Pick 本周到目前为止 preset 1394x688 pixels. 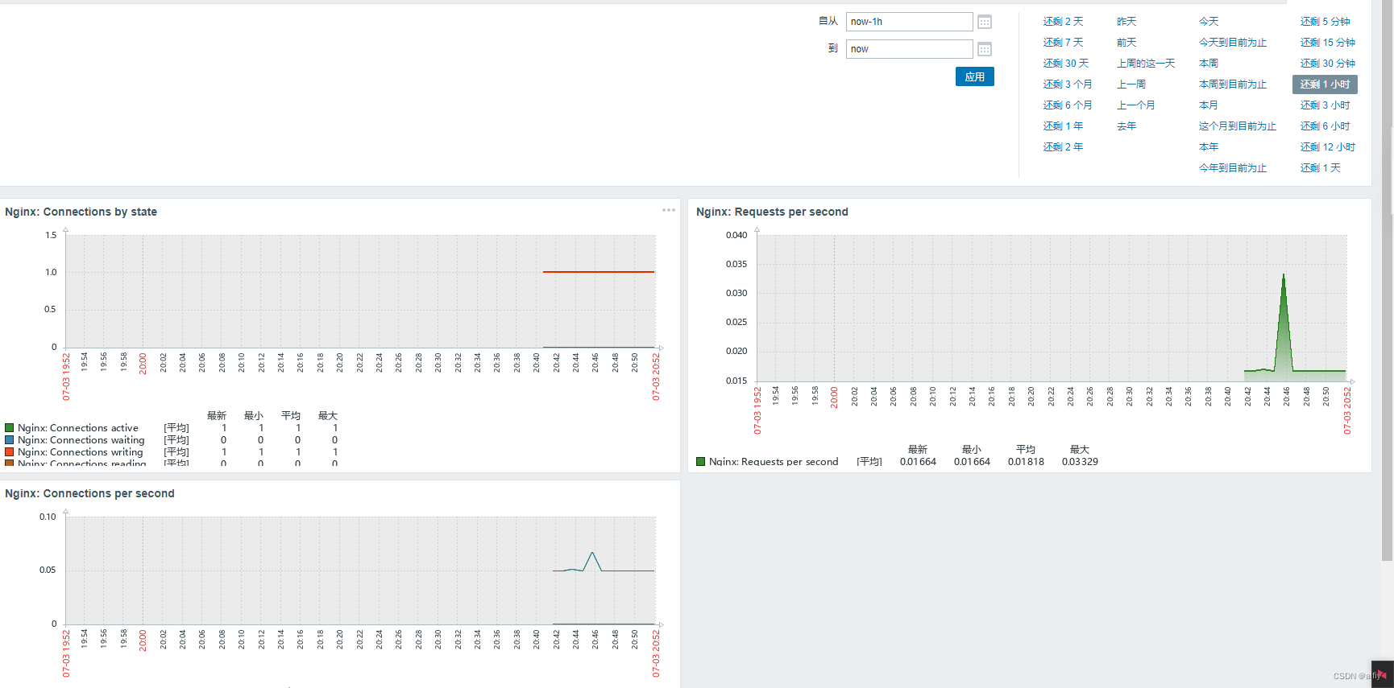1233,84
